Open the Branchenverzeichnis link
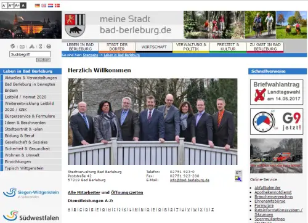The width and height of the screenshot is (308, 223). point(274,197)
